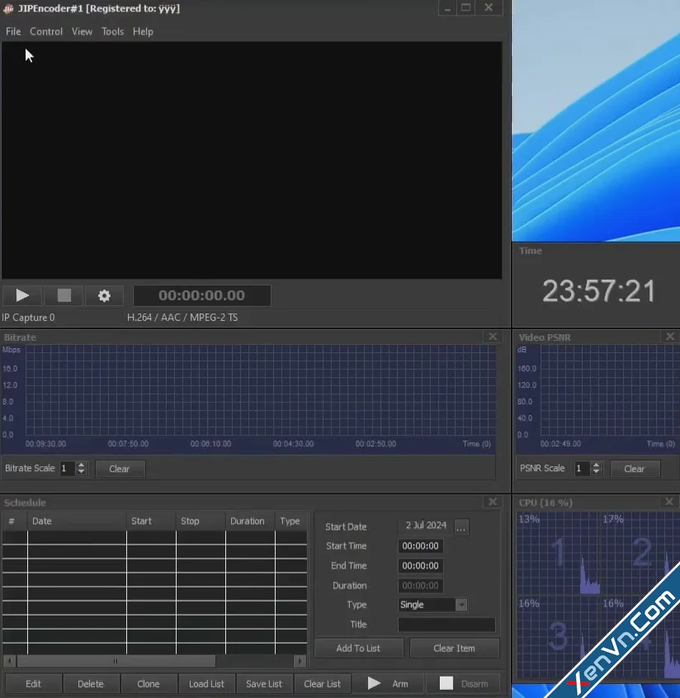The image size is (680, 698).
Task: Click Clear Item button
Action: point(454,648)
